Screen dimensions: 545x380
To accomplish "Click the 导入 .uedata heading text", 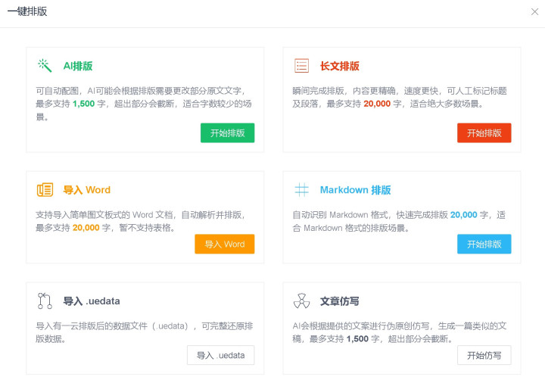I will coord(92,301).
